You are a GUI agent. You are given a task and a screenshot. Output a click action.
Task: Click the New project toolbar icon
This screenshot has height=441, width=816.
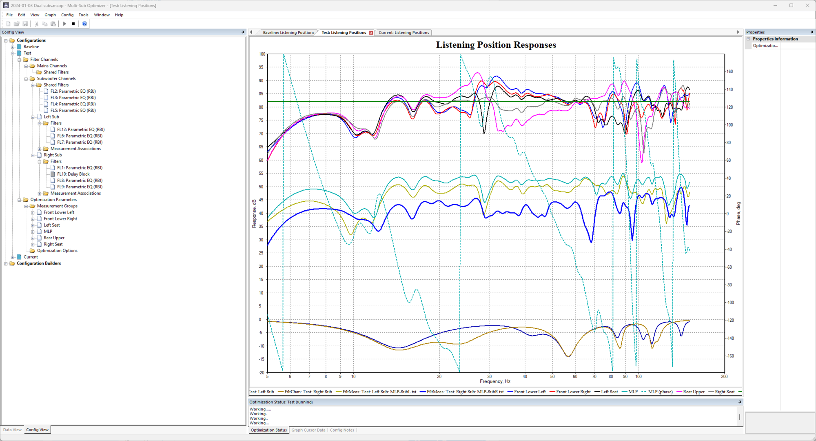pos(8,24)
